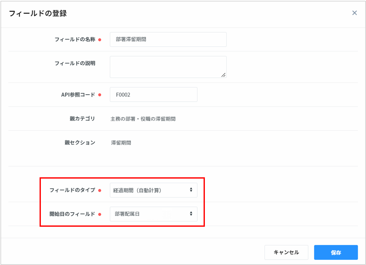This screenshot has height=265, width=366.
Task: Click the 開始日のフィールド label
Action: click(x=72, y=214)
